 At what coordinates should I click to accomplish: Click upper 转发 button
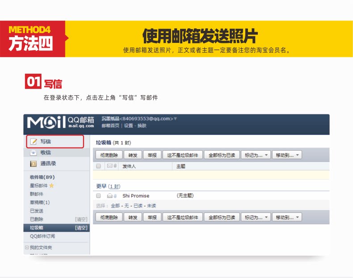pos(133,155)
